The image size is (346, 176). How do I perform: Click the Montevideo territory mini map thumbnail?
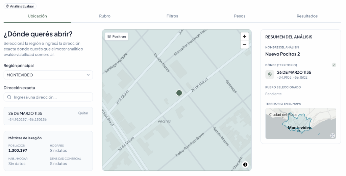pyautogui.click(x=300, y=124)
